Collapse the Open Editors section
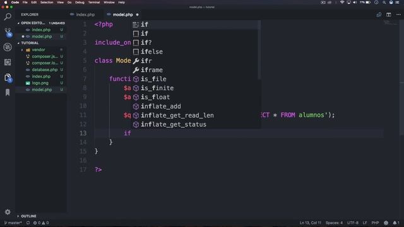The width and height of the screenshot is (404, 227). point(41,23)
